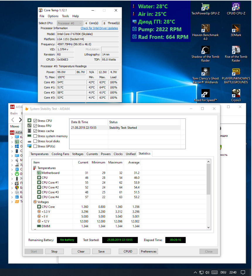Click the Stop button
Screen dimensions: 252x276
[x=55, y=251]
